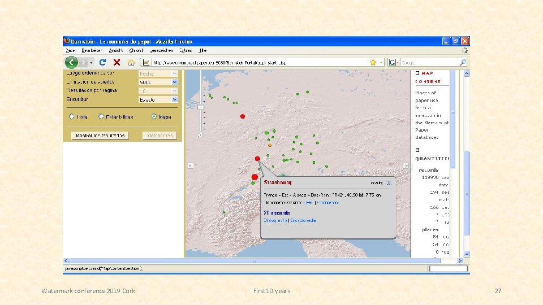Click the map pan-left arrow
Screen dimensions: 543x305
(191, 165)
